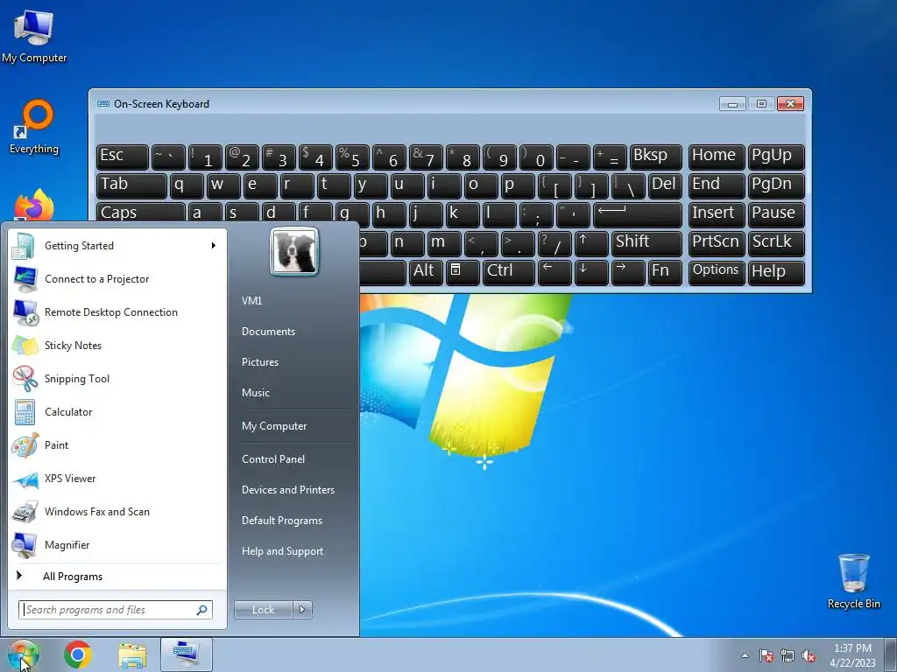Show hidden tray icons arrow
Screen dimensions: 897x672
pos(745,656)
